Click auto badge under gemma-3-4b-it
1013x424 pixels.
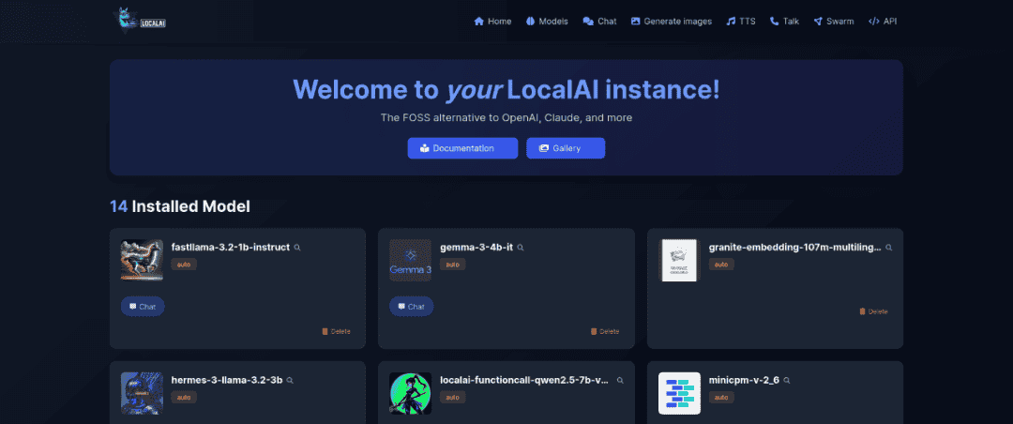(452, 265)
